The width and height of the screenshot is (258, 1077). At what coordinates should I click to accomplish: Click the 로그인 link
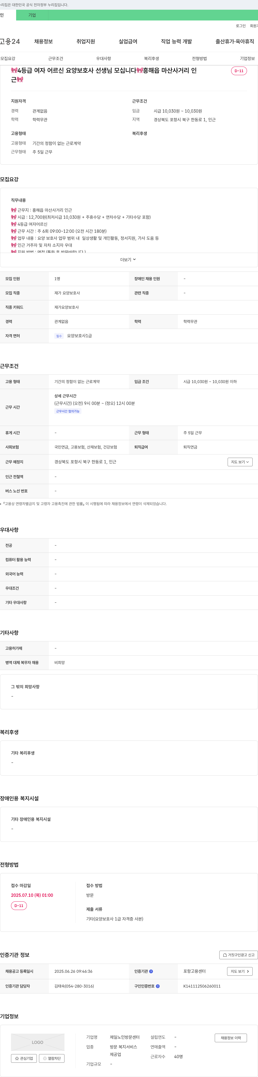[241, 26]
